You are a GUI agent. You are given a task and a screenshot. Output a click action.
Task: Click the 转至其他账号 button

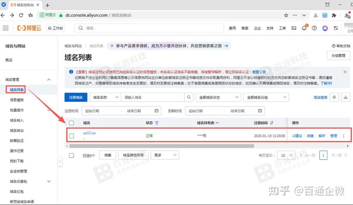point(133,155)
